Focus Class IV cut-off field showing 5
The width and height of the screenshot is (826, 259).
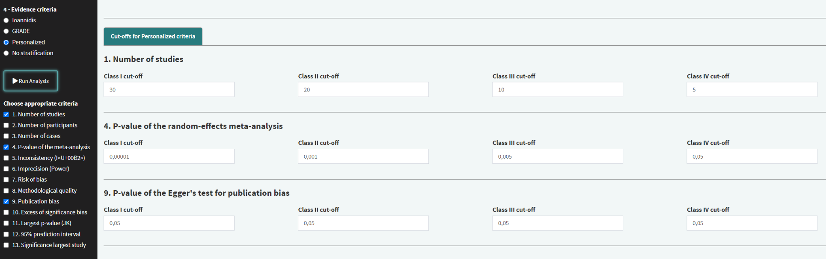tap(752, 90)
